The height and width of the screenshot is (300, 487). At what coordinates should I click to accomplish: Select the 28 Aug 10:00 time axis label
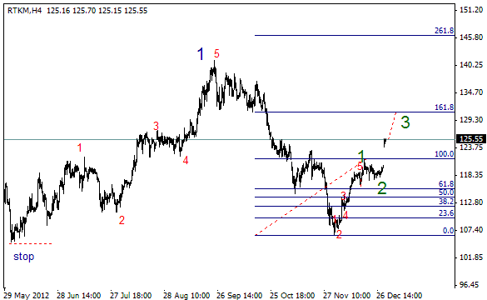(x=186, y=295)
